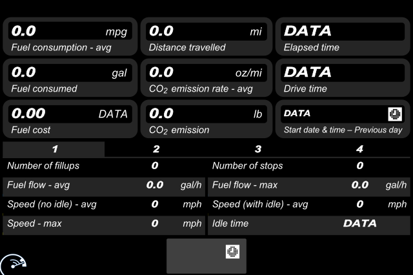Open trip tab 3
This screenshot has width=413, height=275.
click(x=257, y=149)
